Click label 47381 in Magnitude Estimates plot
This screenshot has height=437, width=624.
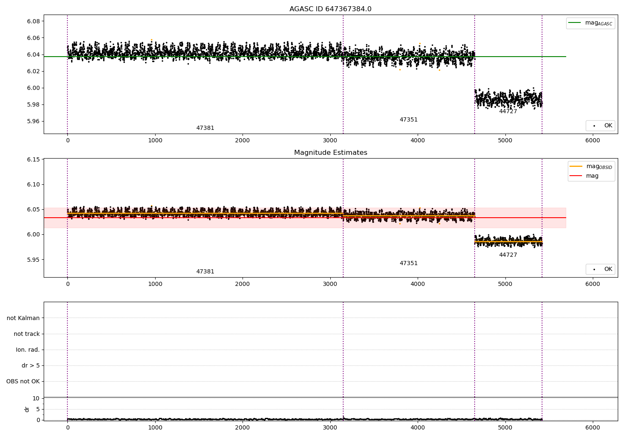coord(205,272)
